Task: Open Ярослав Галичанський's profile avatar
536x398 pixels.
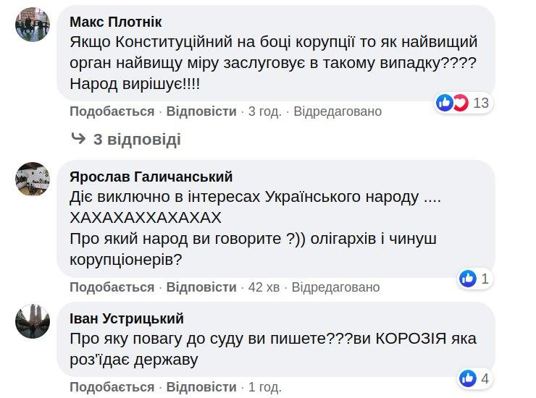Action: pyautogui.click(x=32, y=179)
